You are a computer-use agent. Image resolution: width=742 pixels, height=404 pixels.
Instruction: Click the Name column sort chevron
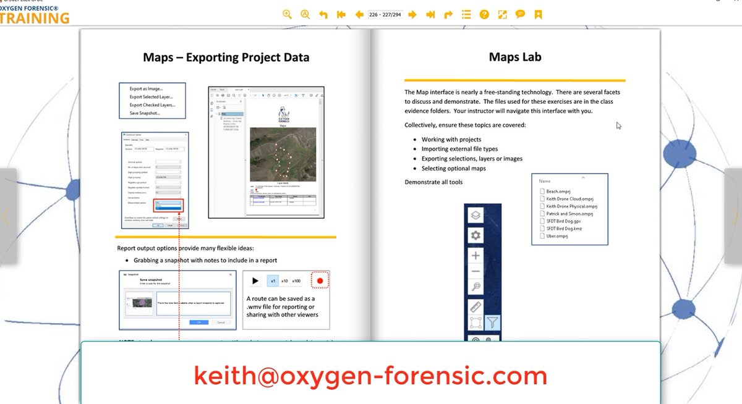coord(584,177)
